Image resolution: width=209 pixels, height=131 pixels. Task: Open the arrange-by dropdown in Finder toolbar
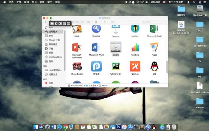[89, 22]
